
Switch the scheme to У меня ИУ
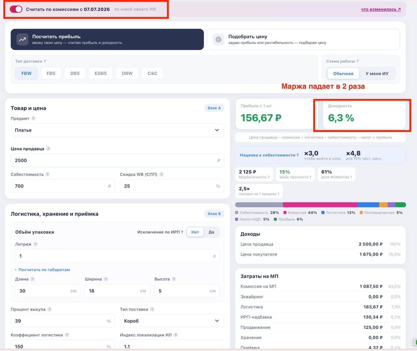[x=377, y=74]
